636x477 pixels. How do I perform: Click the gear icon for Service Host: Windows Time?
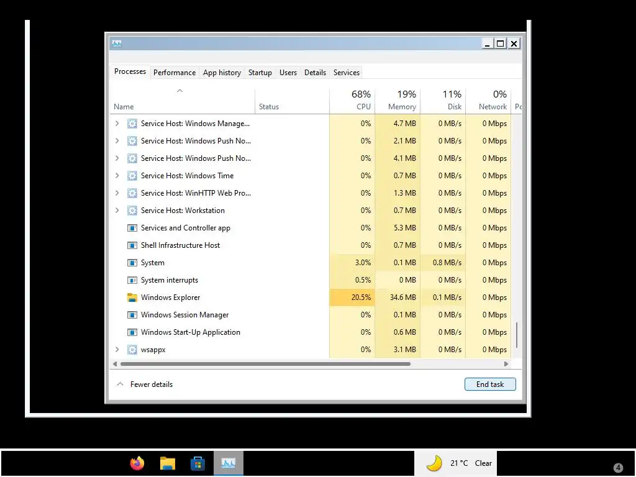click(x=132, y=176)
